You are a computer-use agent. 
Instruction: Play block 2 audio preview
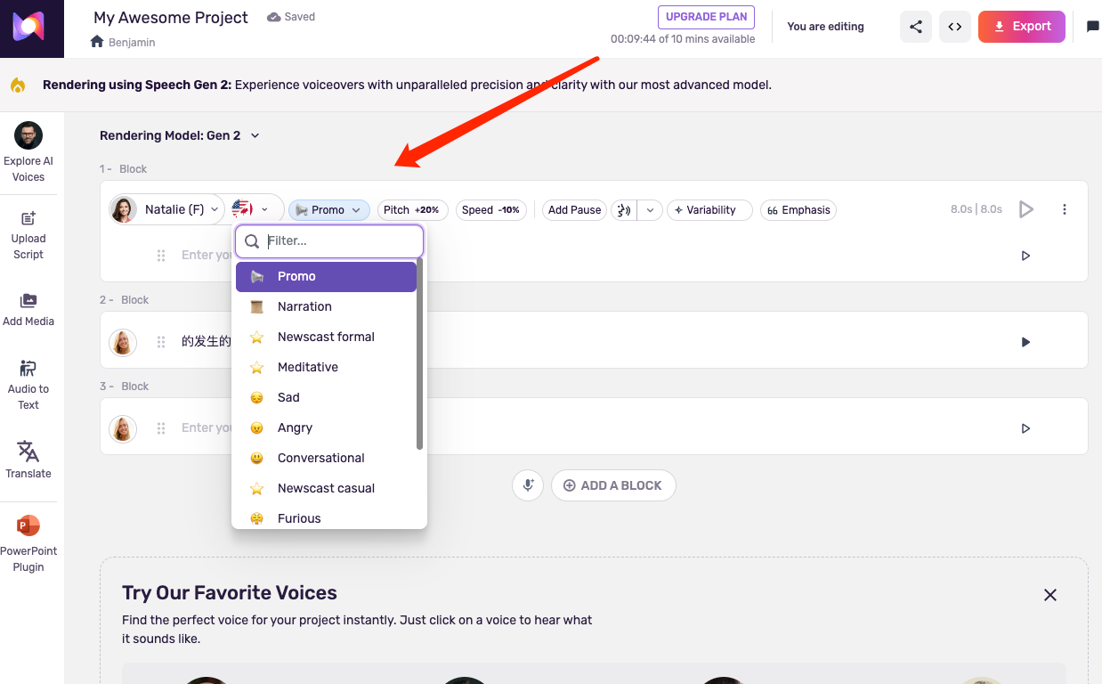pos(1025,342)
